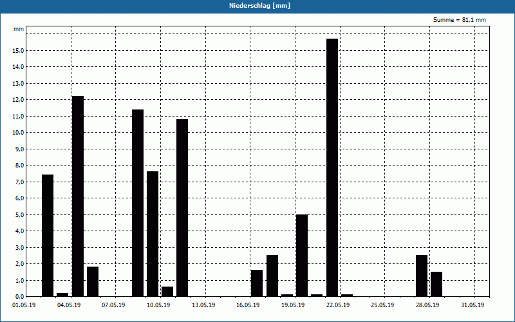Select the 11,0 y-axis value

(19, 116)
